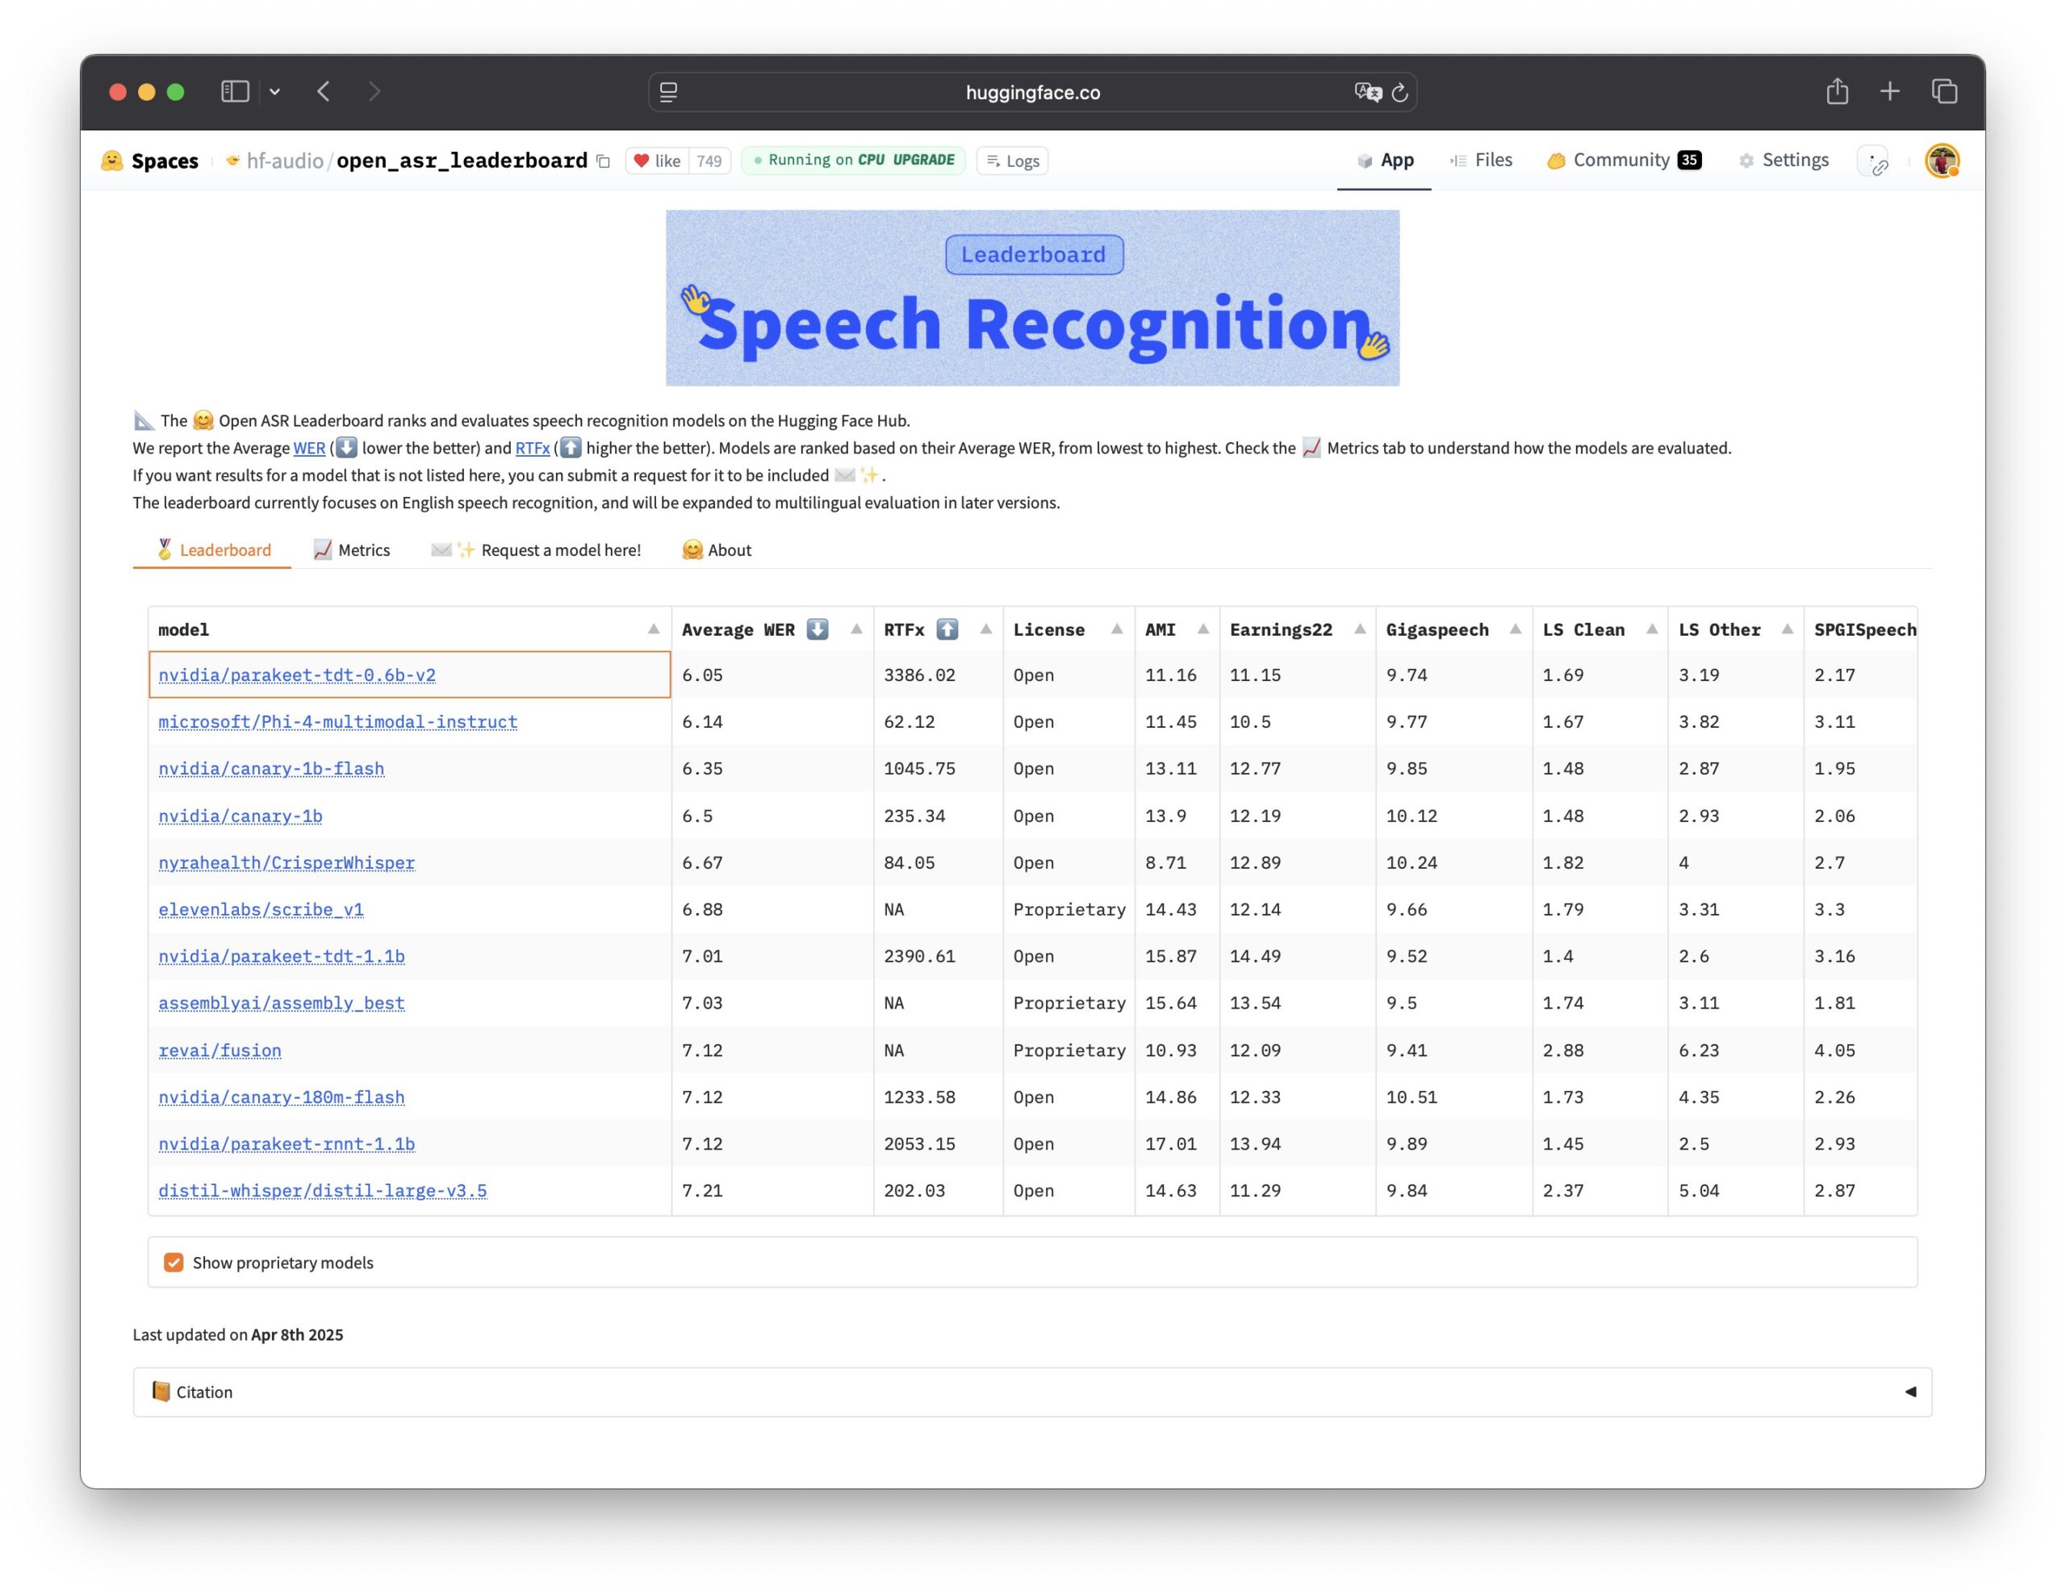2066x1595 pixels.
Task: Click the Last updated Apr 8th 2025 text
Action: pos(237,1335)
